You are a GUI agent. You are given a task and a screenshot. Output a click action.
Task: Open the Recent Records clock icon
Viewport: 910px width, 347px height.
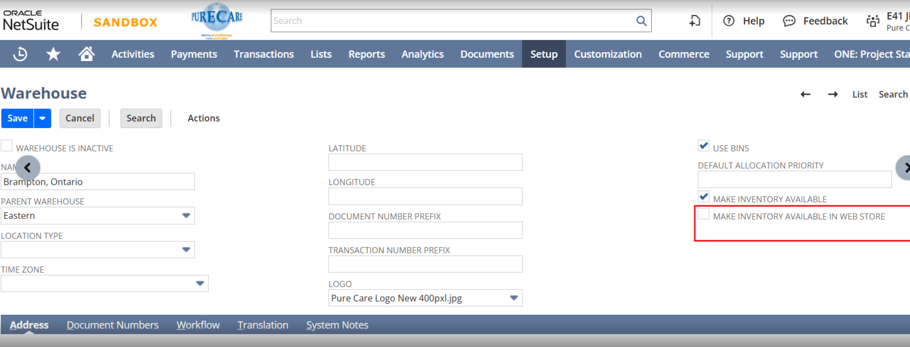pos(20,54)
